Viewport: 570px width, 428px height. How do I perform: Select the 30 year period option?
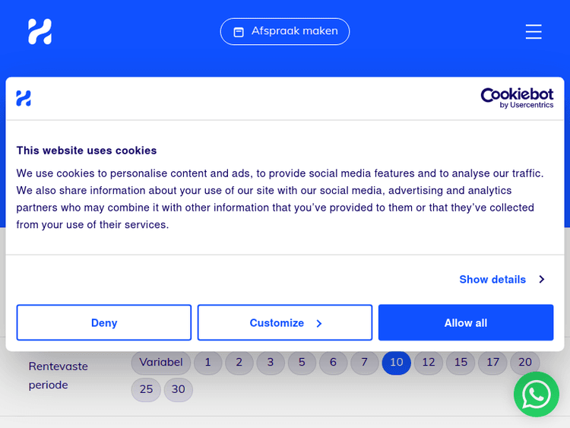[179, 389]
